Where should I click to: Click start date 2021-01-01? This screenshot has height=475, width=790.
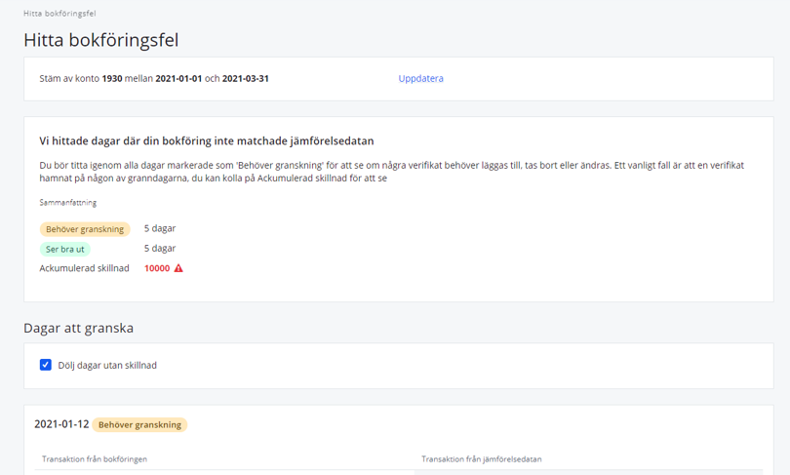tap(178, 79)
